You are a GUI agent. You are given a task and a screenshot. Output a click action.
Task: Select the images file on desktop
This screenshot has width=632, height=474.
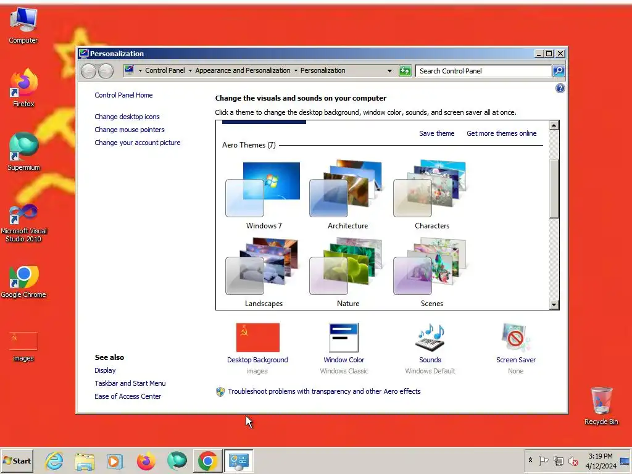(x=23, y=347)
